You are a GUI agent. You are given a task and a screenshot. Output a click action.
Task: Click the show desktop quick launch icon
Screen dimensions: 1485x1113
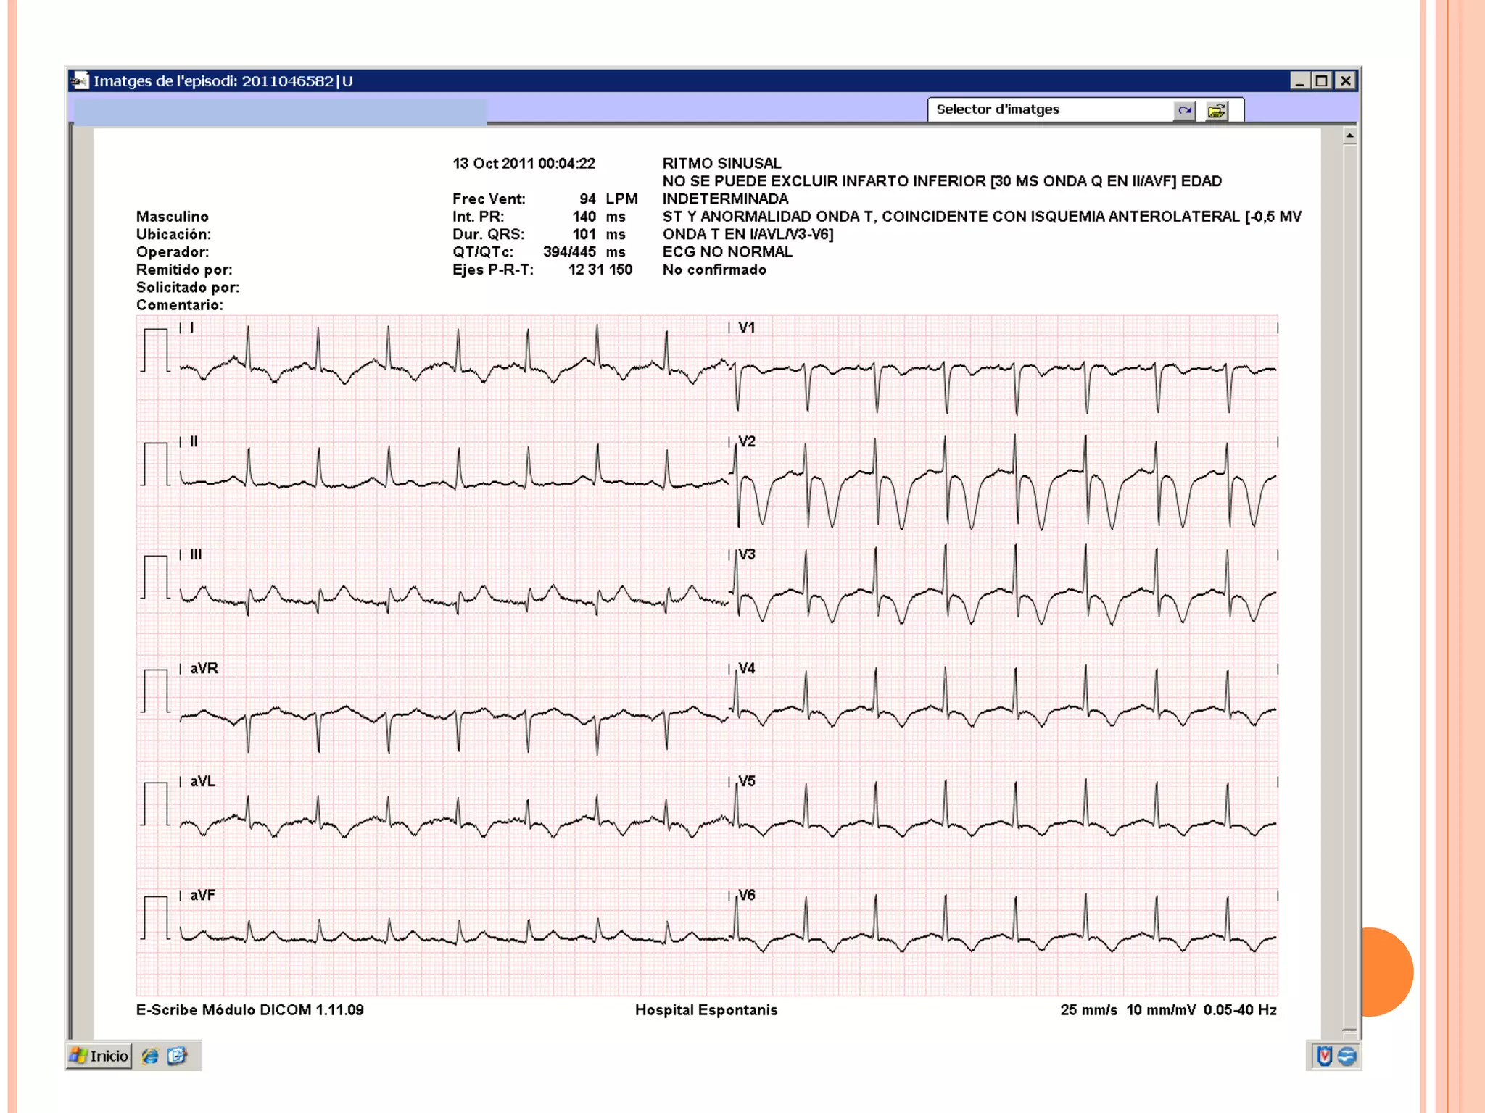pos(177,1056)
